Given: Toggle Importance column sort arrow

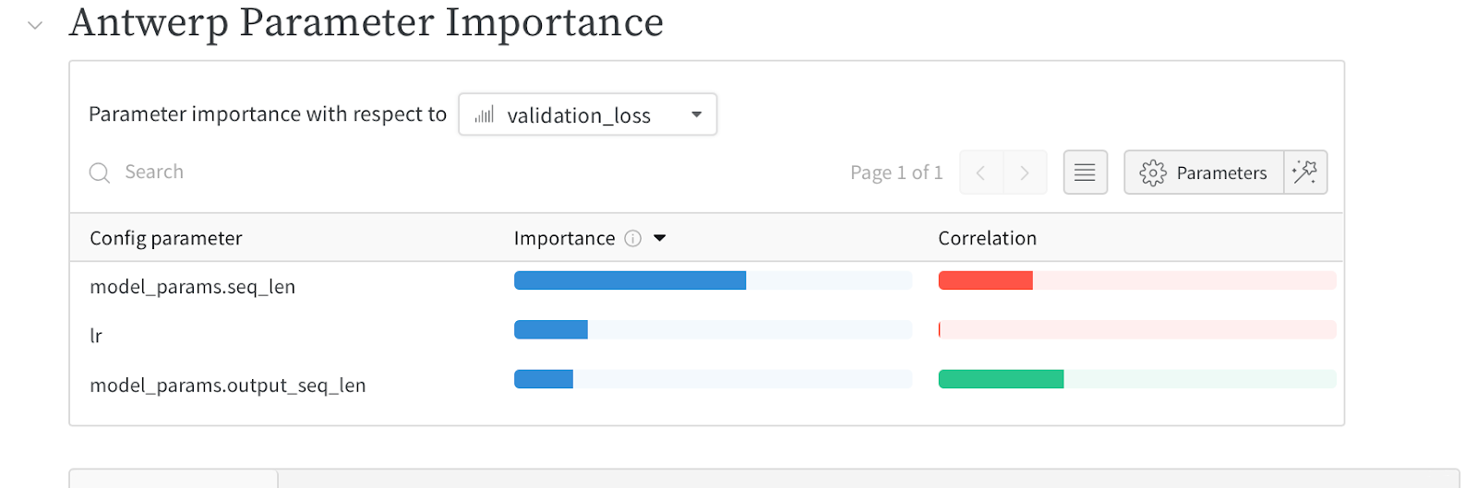Looking at the screenshot, I should (660, 239).
